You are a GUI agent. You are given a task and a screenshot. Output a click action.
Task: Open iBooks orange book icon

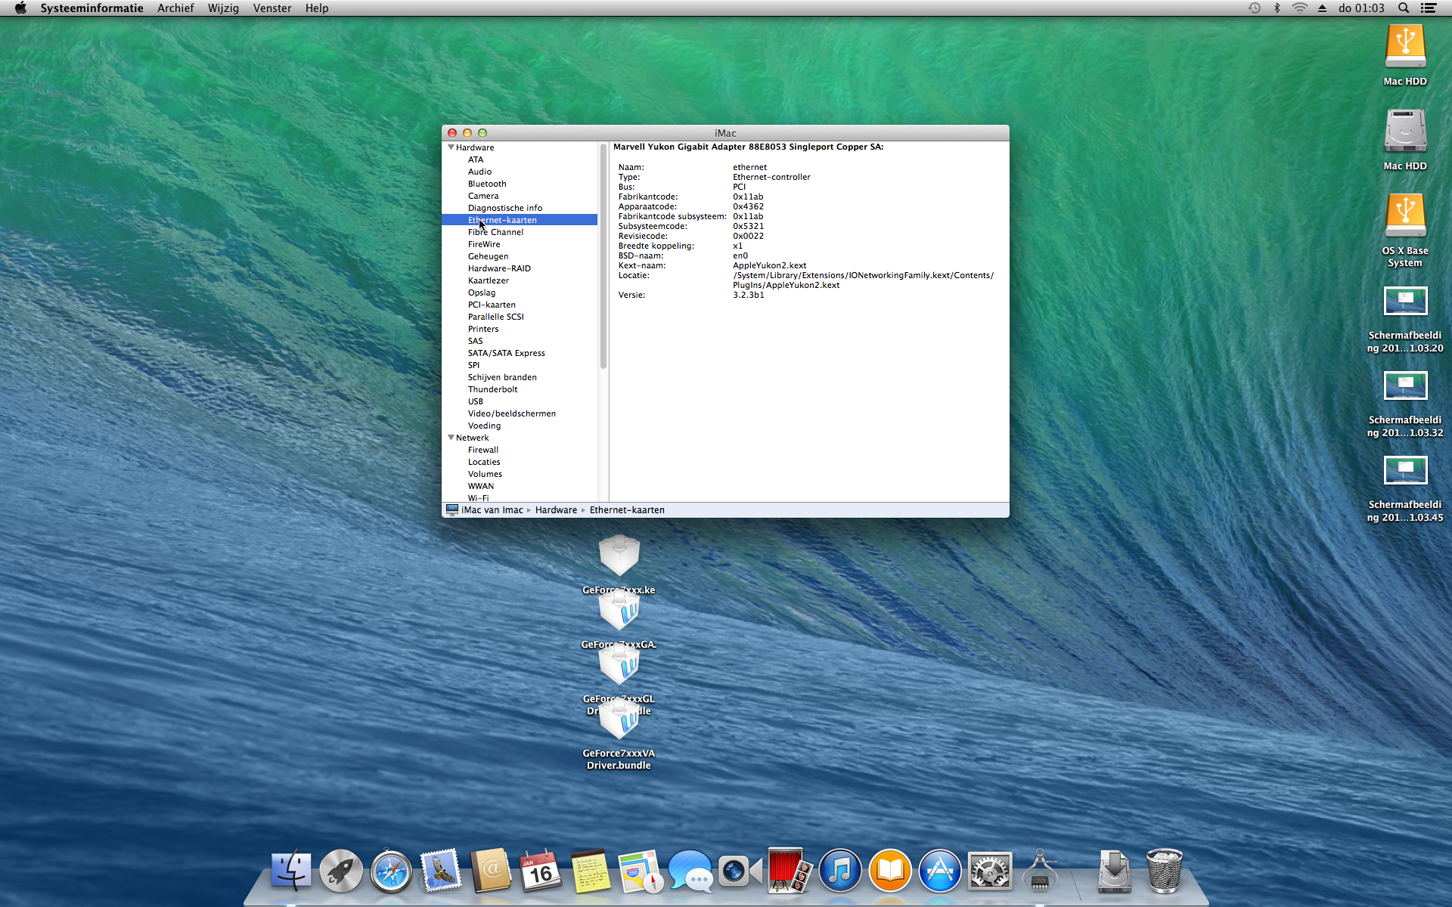[x=890, y=871]
